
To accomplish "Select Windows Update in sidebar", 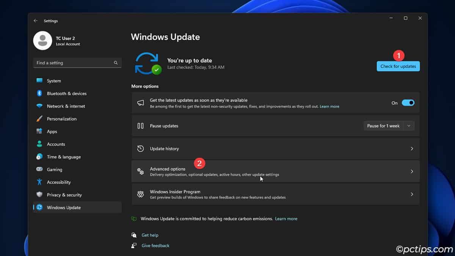I will (x=77, y=207).
